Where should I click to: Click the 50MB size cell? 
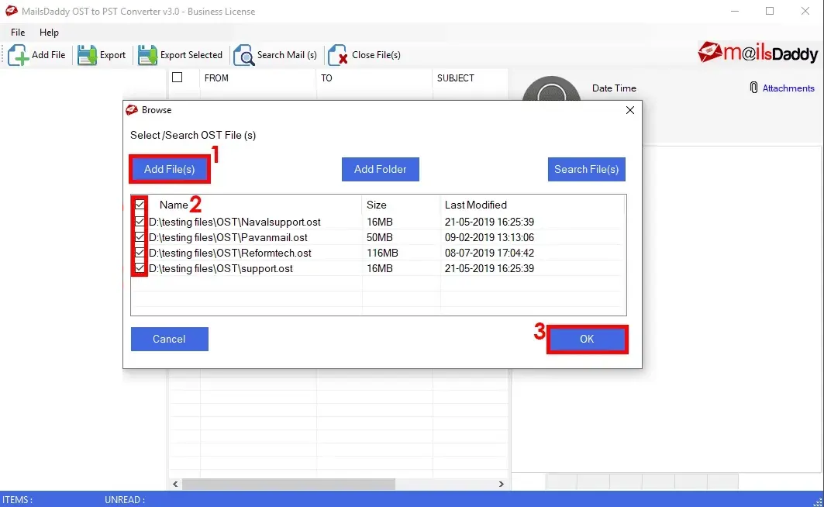click(x=379, y=237)
